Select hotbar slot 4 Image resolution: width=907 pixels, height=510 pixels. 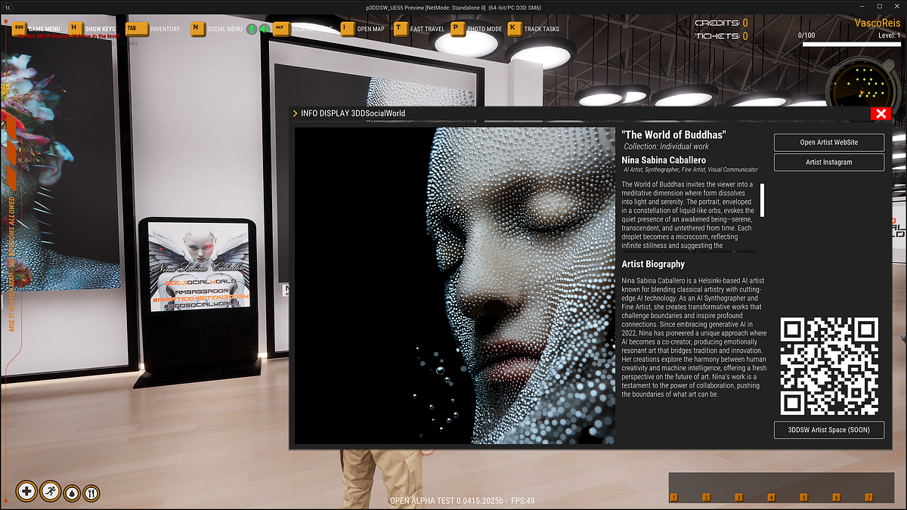point(771,497)
